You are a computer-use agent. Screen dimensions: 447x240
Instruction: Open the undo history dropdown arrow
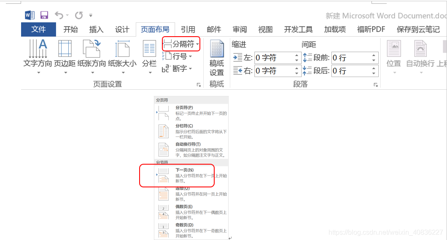coord(67,16)
